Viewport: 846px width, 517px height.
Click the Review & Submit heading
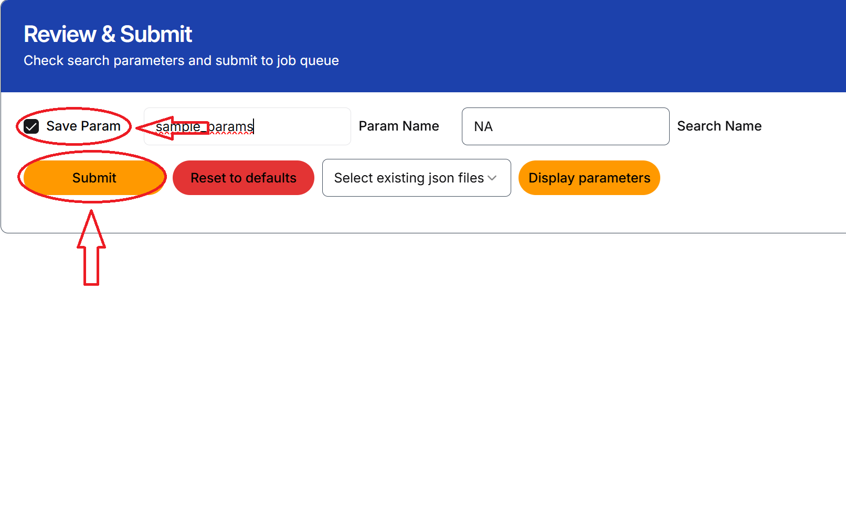pyautogui.click(x=108, y=35)
